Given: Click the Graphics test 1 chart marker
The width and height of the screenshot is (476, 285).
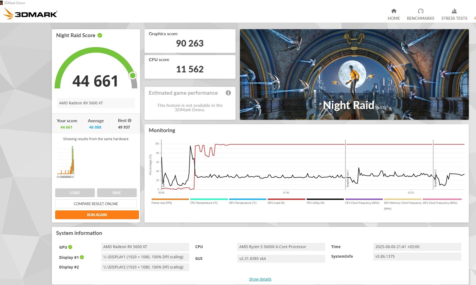Looking at the screenshot, I should (347, 178).
